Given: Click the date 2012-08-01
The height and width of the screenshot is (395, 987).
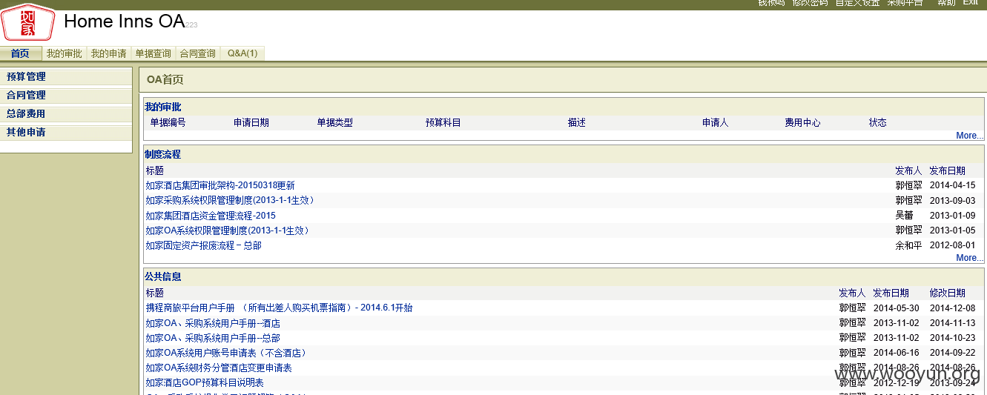Looking at the screenshot, I should [x=953, y=245].
